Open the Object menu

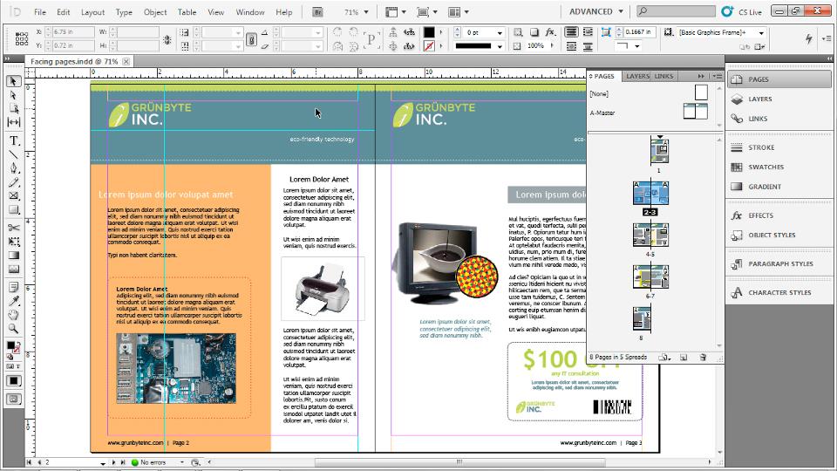pos(155,11)
